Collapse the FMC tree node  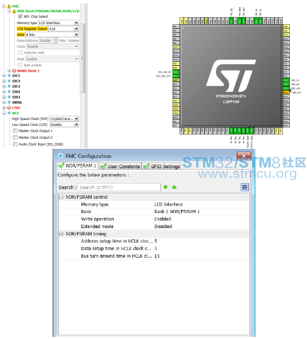(x=4, y=6)
